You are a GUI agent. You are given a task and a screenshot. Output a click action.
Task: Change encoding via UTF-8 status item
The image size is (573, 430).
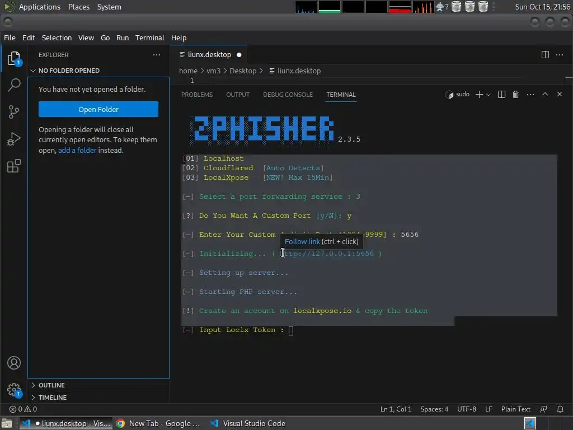pos(467,409)
